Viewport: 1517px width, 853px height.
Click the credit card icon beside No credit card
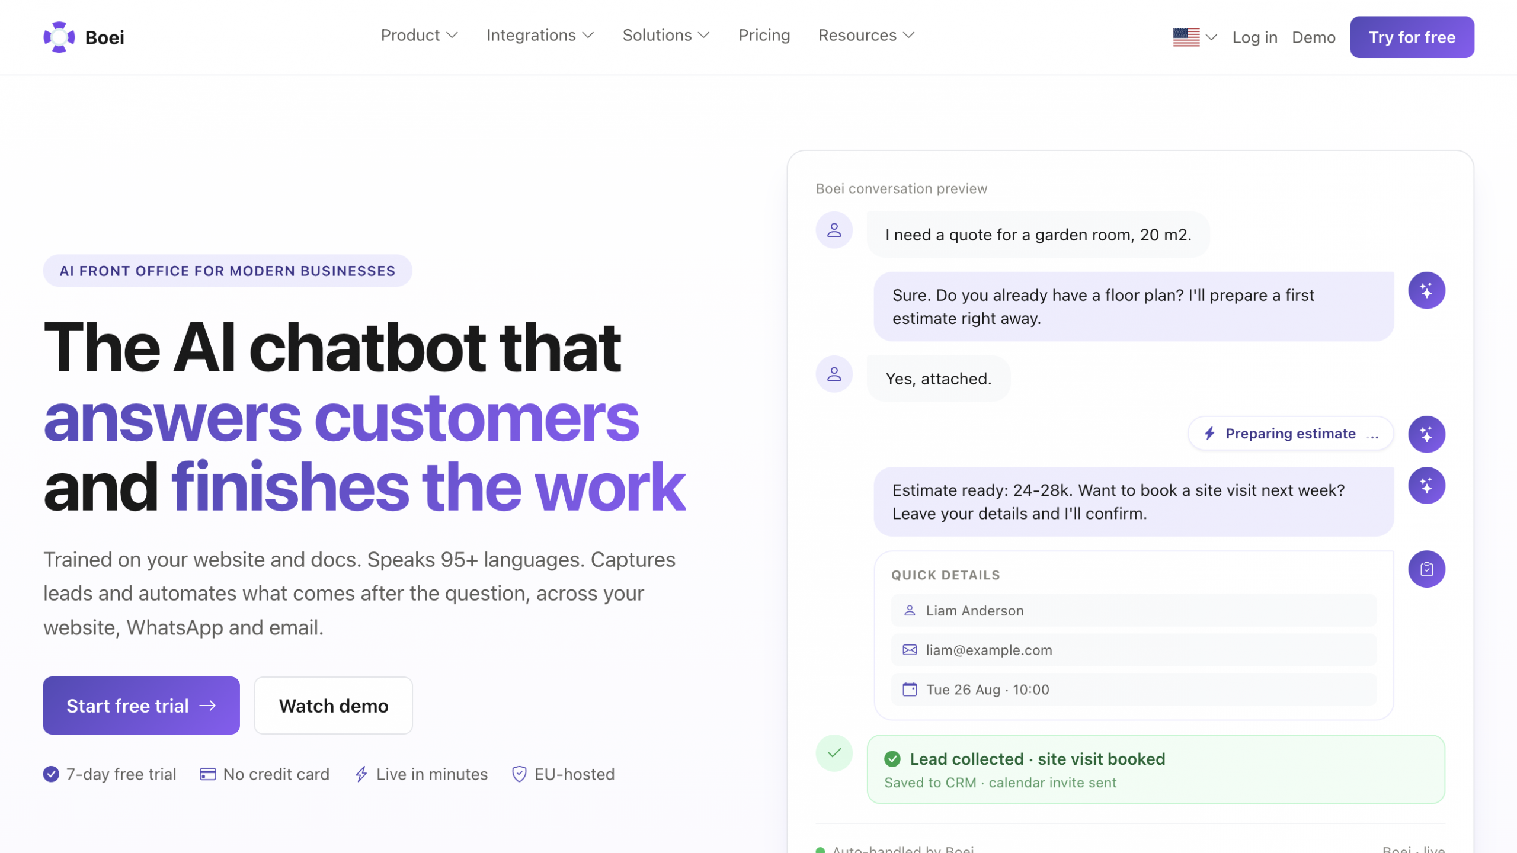pyautogui.click(x=207, y=774)
